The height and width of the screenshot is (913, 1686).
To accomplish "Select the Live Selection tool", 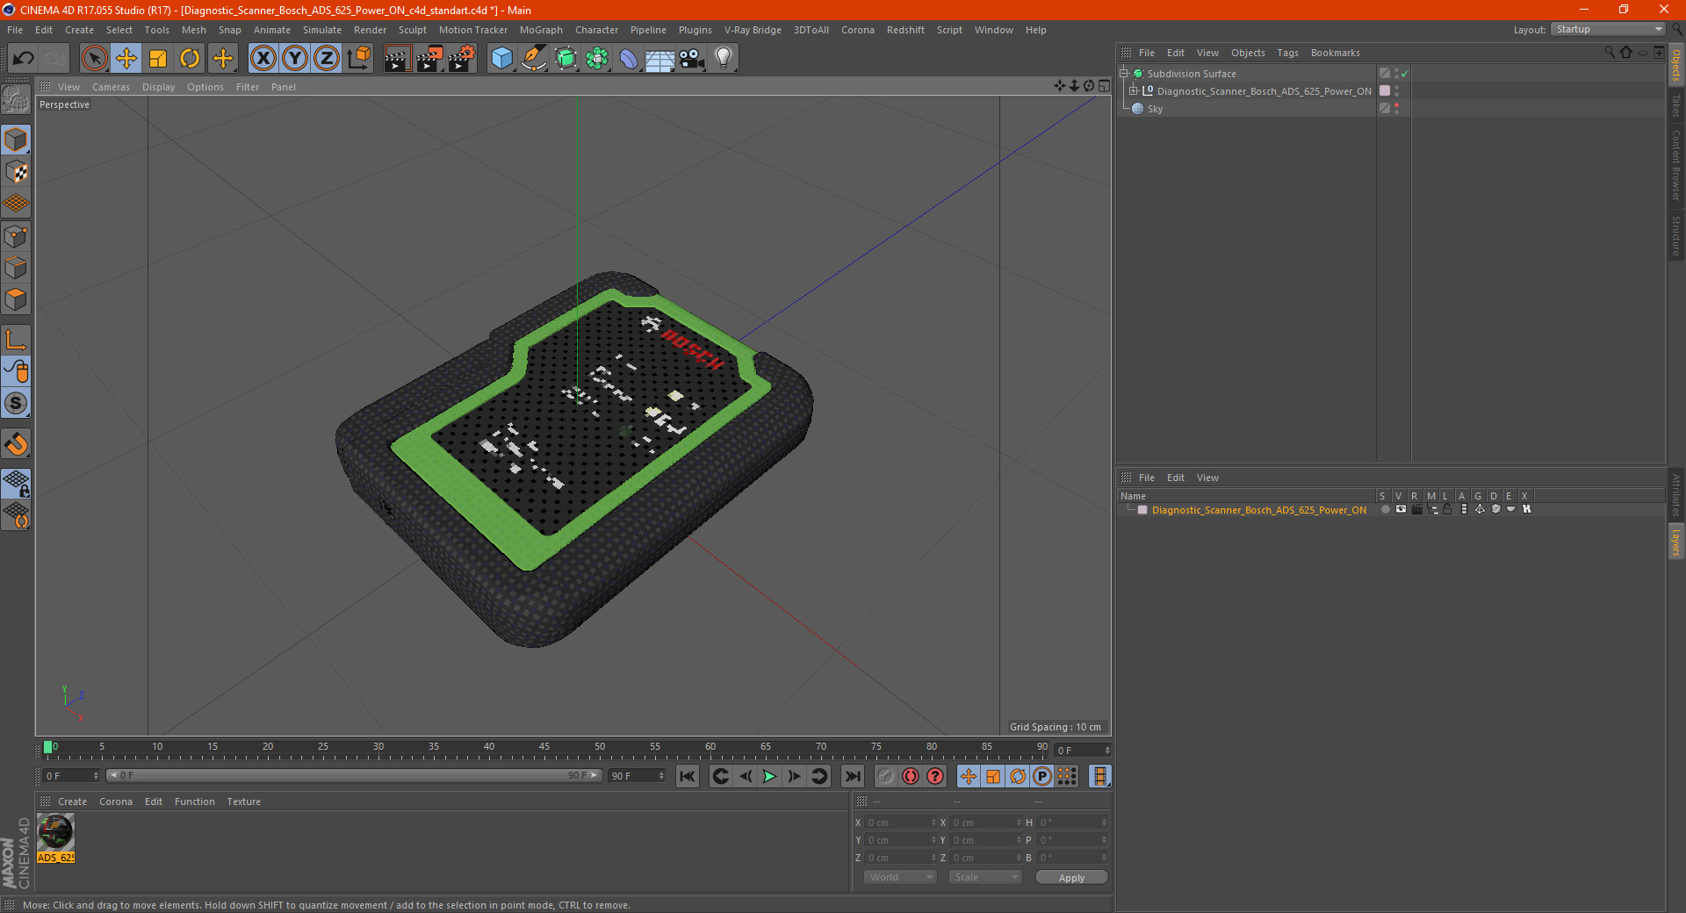I will [94, 59].
